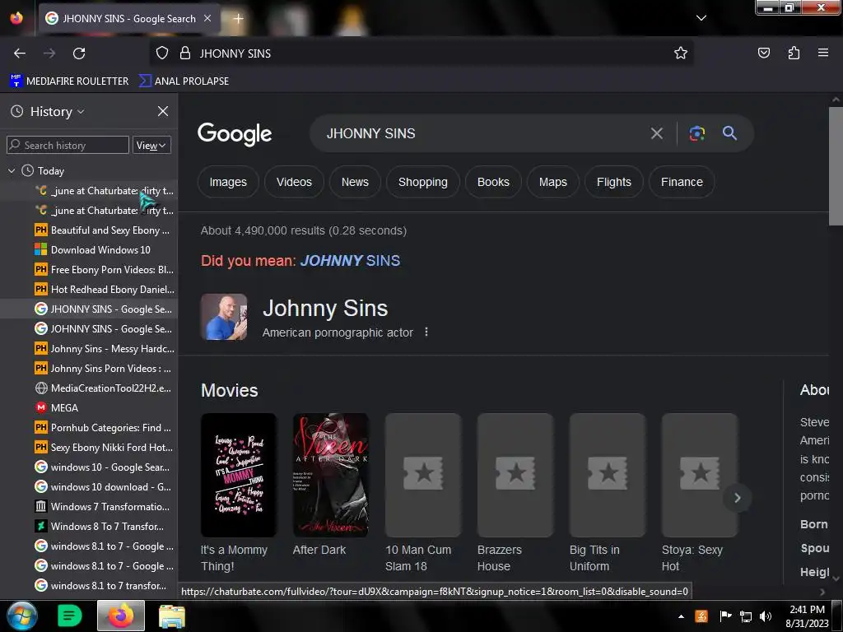843x632 pixels.
Task: Close the Google Search tab
Action: pos(207,18)
